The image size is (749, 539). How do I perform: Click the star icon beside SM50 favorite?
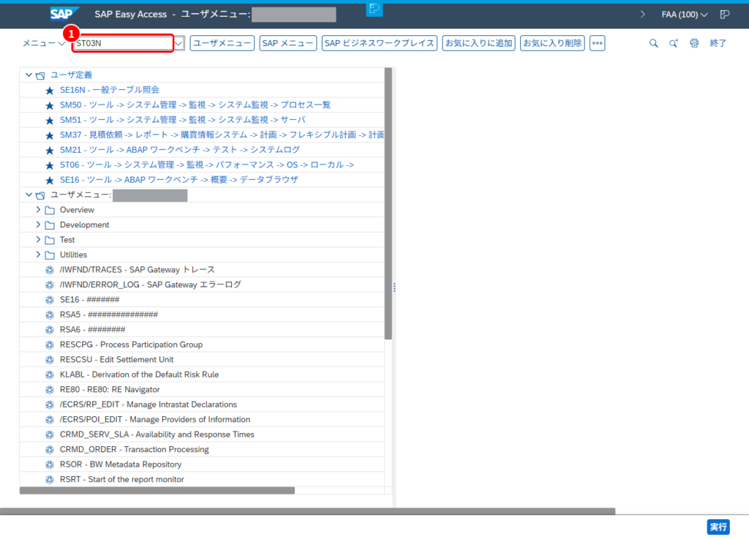(49, 105)
